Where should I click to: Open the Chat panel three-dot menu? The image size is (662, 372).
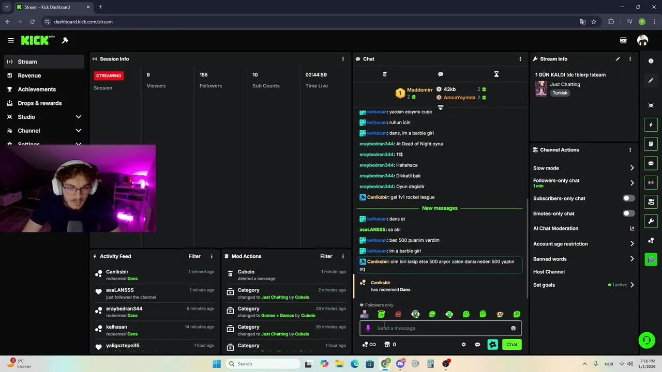(520, 59)
